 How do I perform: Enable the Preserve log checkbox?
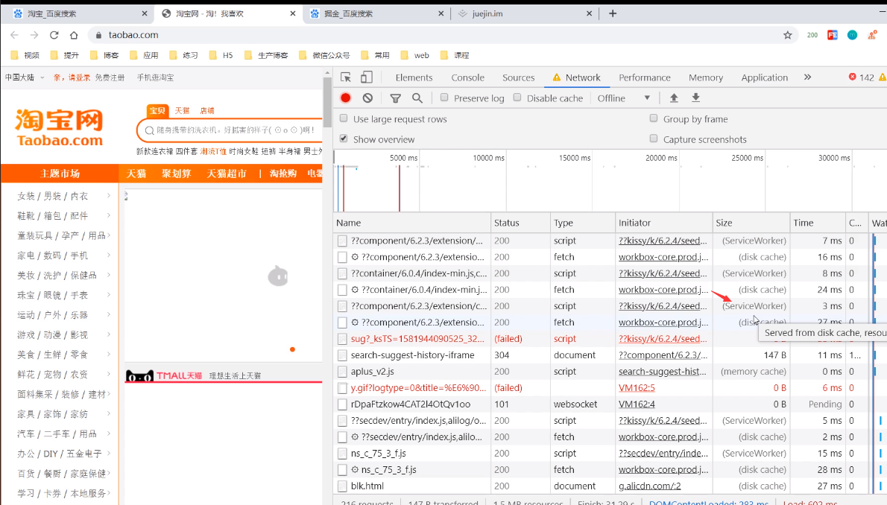(x=444, y=98)
